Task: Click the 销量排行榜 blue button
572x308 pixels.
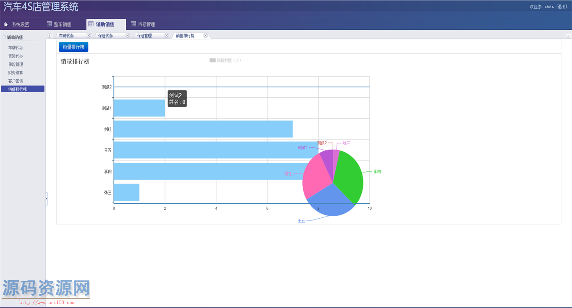Action: (x=73, y=47)
